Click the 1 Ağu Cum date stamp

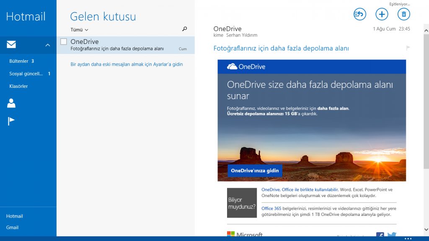click(384, 29)
